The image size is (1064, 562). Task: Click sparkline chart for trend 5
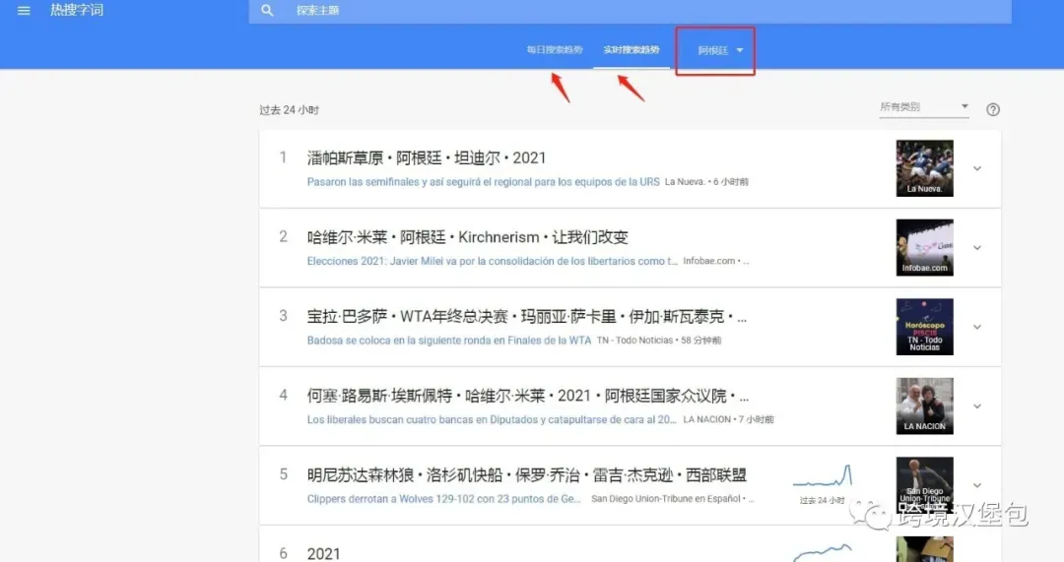[x=823, y=476]
